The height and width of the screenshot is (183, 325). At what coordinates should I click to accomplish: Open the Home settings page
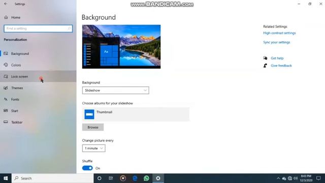16,17
